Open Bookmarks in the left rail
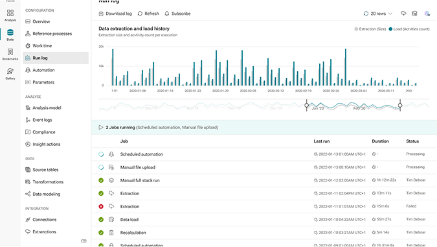 pos(10,54)
